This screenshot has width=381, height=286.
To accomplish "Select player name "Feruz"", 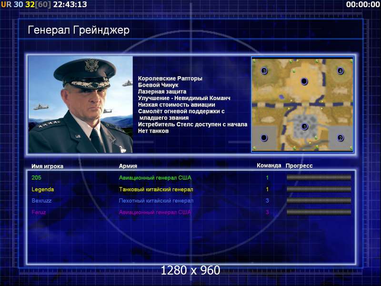I will click(39, 212).
